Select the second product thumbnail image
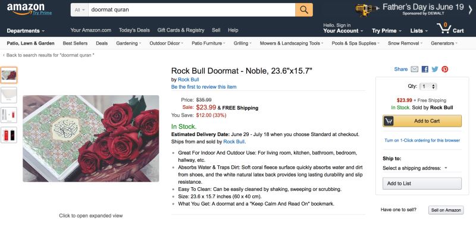 coord(9,95)
